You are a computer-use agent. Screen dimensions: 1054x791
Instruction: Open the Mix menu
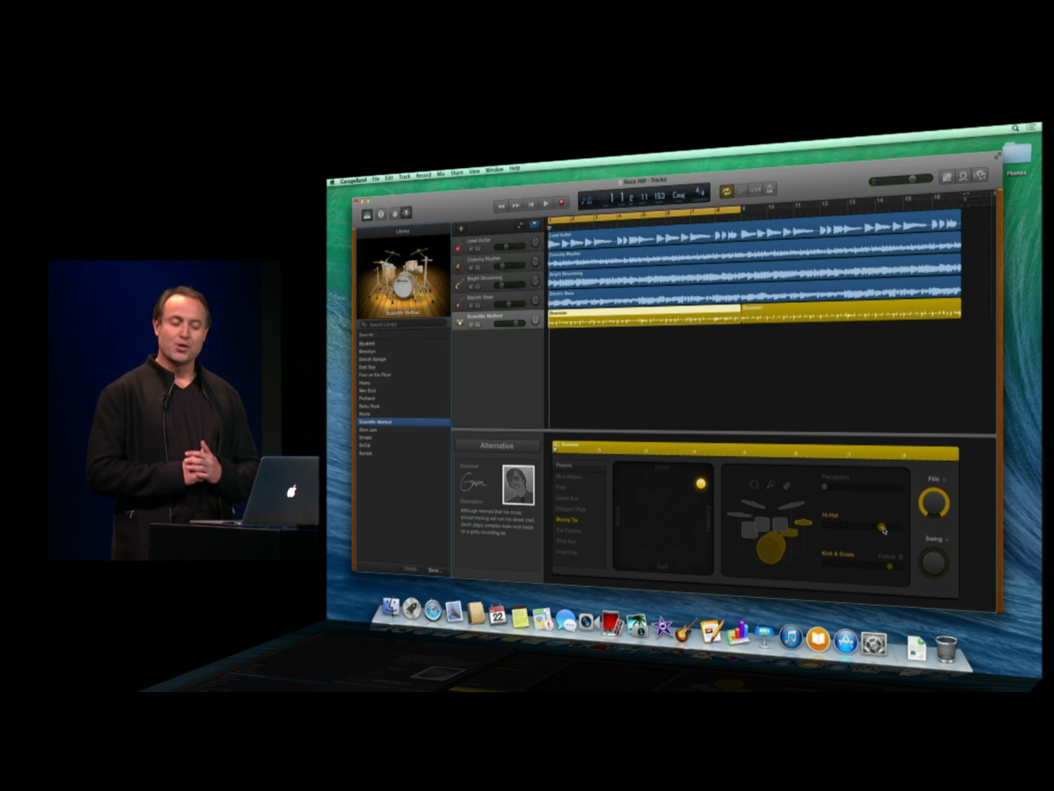[441, 174]
